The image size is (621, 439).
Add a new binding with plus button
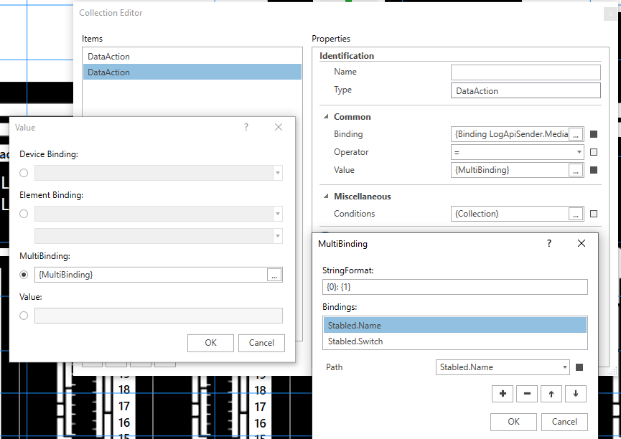(503, 394)
